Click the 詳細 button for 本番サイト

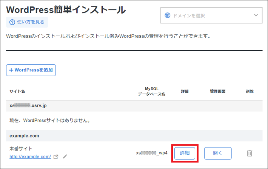pyautogui.click(x=185, y=153)
